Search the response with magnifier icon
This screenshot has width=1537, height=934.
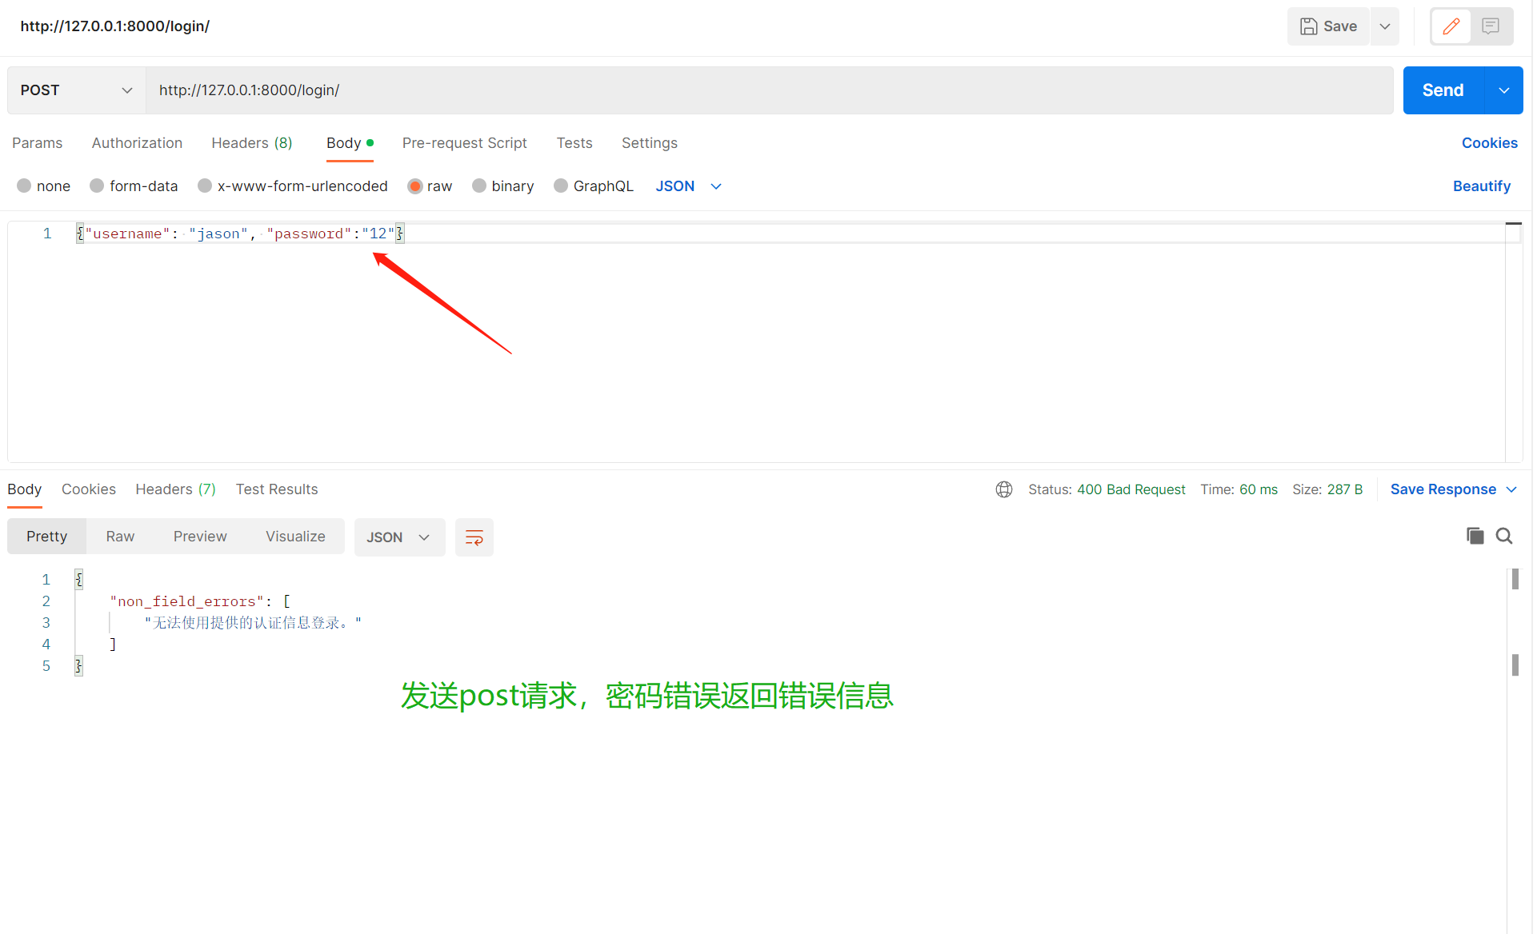point(1504,536)
